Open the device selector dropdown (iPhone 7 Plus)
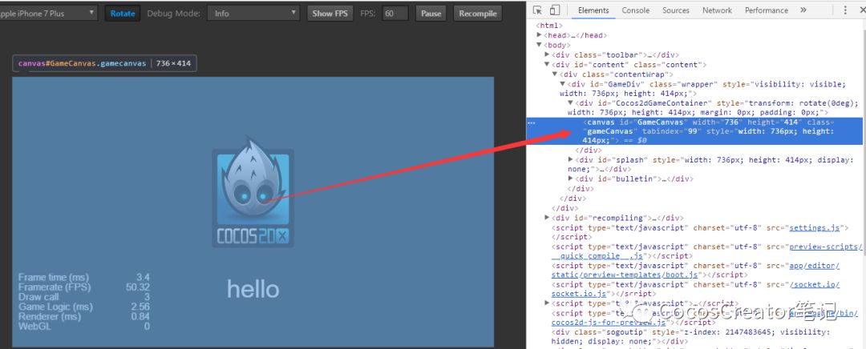 [47, 14]
